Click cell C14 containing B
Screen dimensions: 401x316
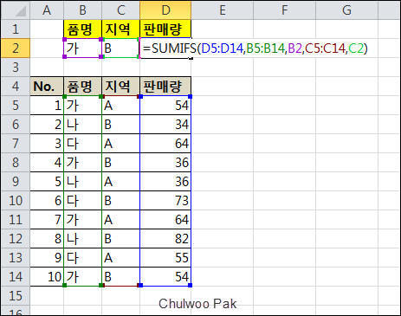[x=120, y=277]
